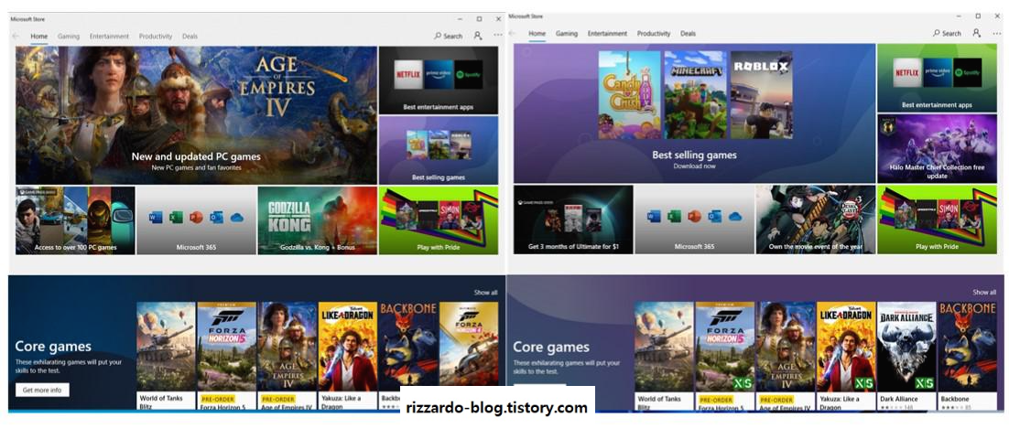Select Productivity tab in right window

(x=654, y=34)
